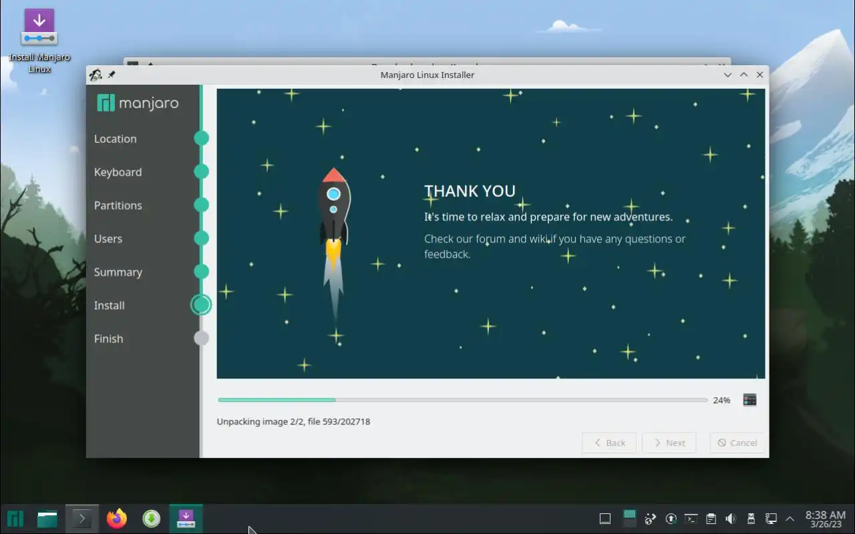
Task: Click the 'Unpacking image 2/2' status text
Action: coord(293,422)
